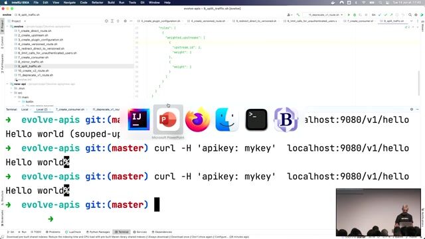Expand all in Project panel toolbar

click(x=112, y=21)
